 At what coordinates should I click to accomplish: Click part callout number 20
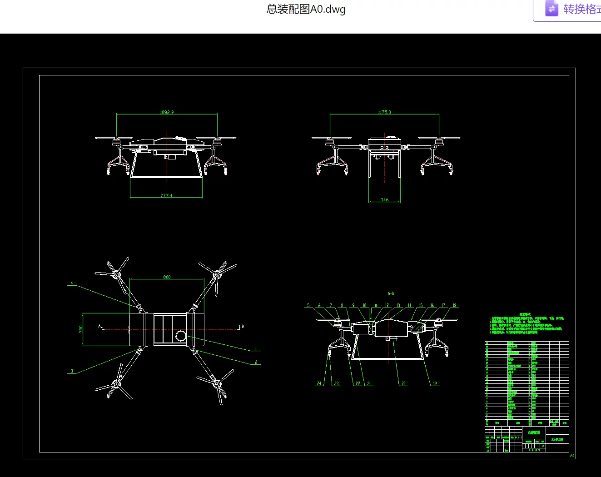403,383
